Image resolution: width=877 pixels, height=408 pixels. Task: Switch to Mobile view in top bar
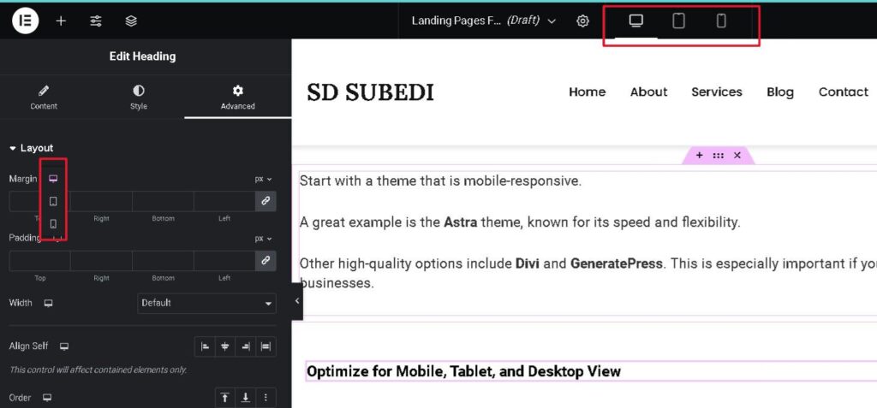(721, 21)
